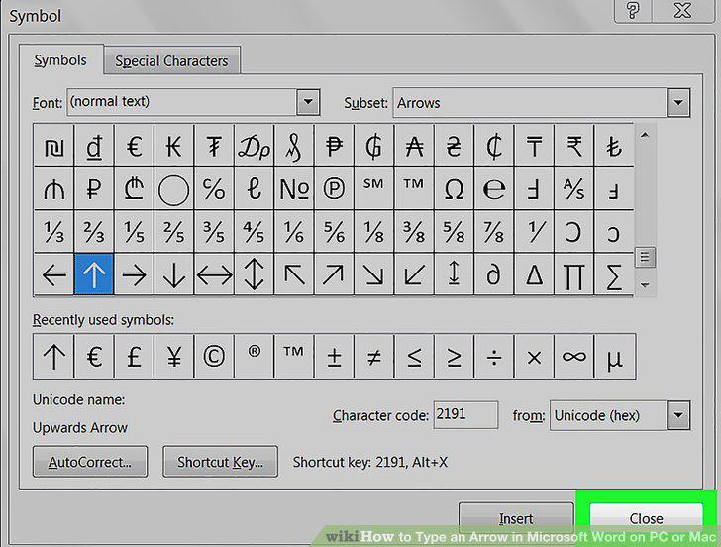Select the ruble ₽ symbol in second row
This screenshot has width=721, height=547.
(x=94, y=188)
